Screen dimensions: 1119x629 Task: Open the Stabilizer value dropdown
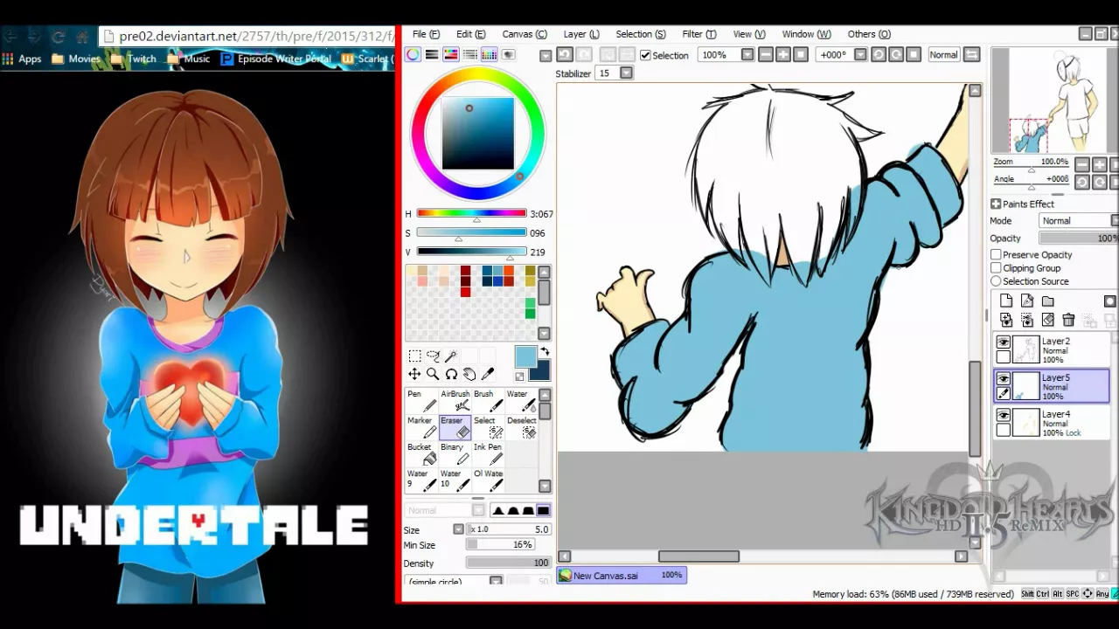[x=626, y=73]
